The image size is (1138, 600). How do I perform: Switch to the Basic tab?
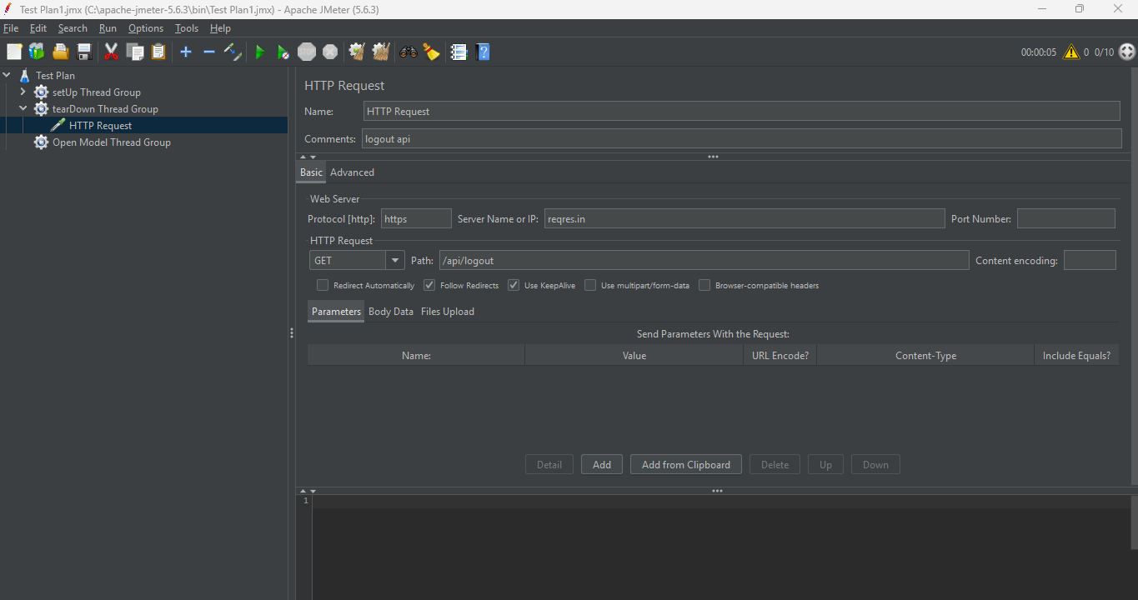[311, 172]
